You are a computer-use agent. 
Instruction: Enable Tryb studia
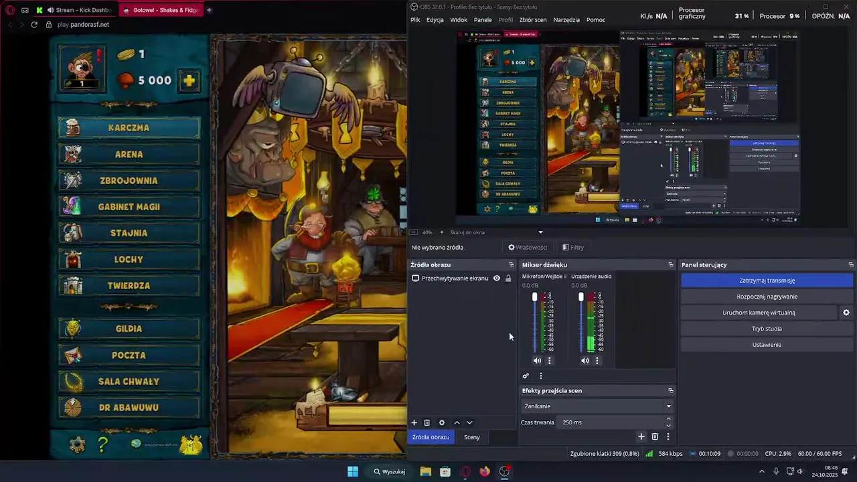(767, 329)
